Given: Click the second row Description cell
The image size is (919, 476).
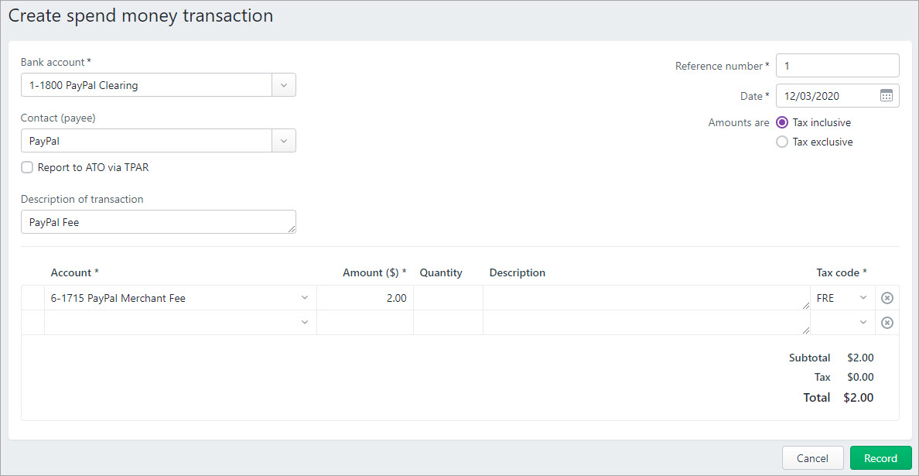Looking at the screenshot, I should (x=647, y=323).
